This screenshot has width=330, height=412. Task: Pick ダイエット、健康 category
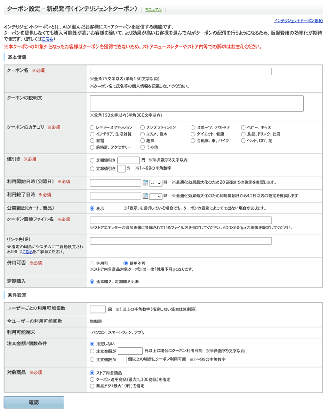(x=193, y=134)
